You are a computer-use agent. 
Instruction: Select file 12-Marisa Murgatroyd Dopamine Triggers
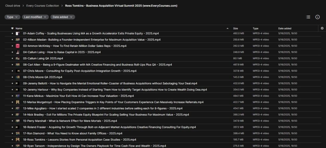(113, 102)
